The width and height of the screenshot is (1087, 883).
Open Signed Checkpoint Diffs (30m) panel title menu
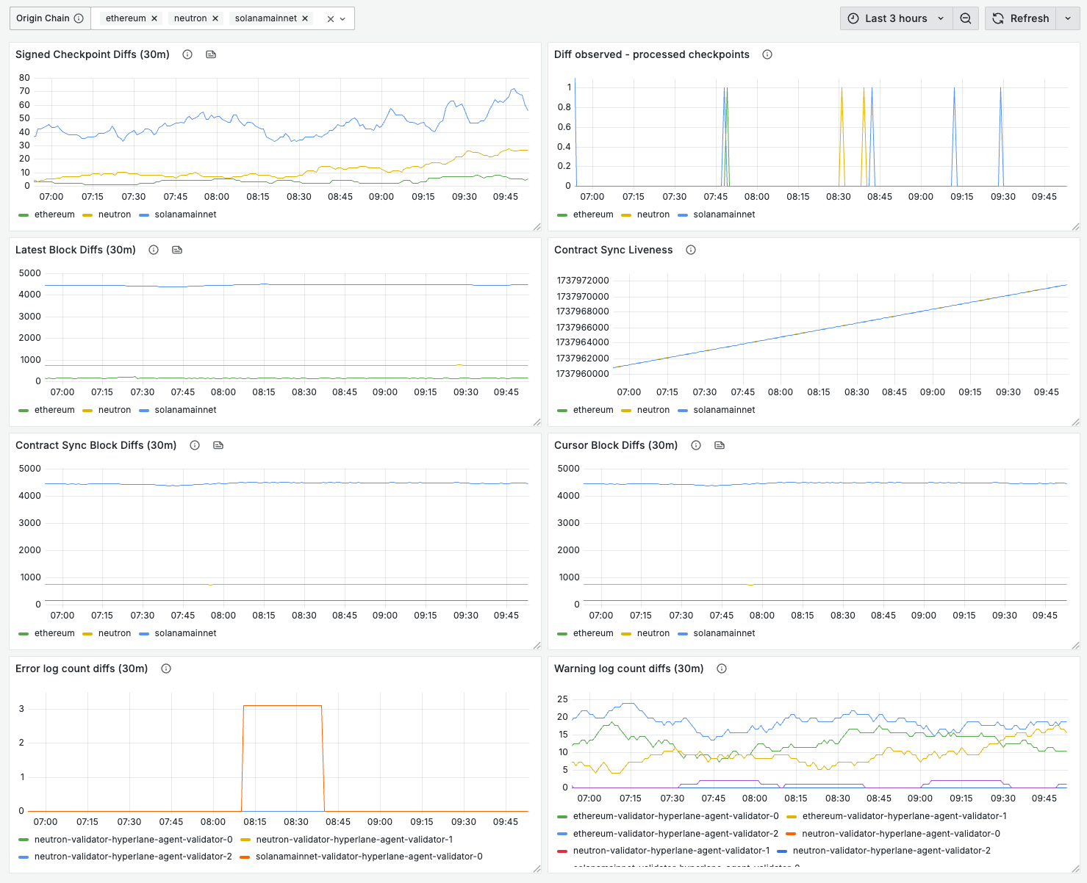click(x=93, y=54)
